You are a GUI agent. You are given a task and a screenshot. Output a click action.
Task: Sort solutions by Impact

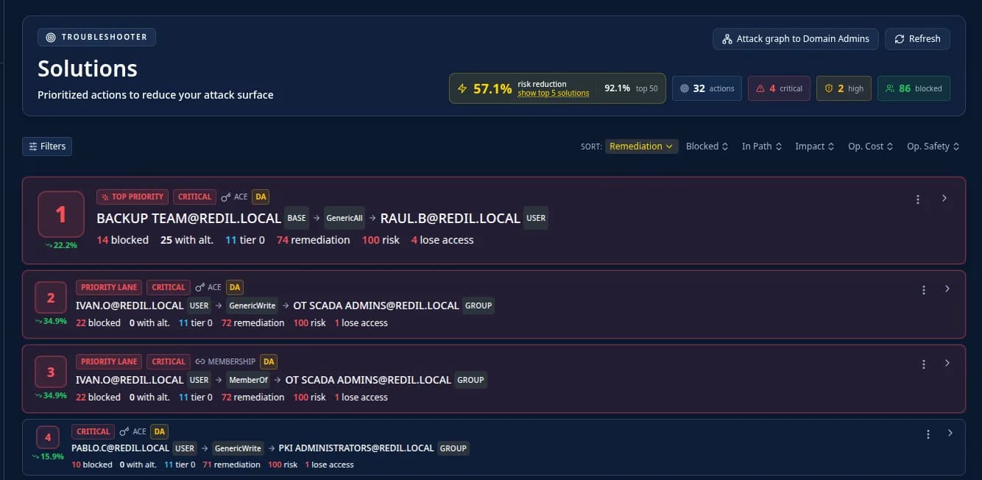pos(814,146)
